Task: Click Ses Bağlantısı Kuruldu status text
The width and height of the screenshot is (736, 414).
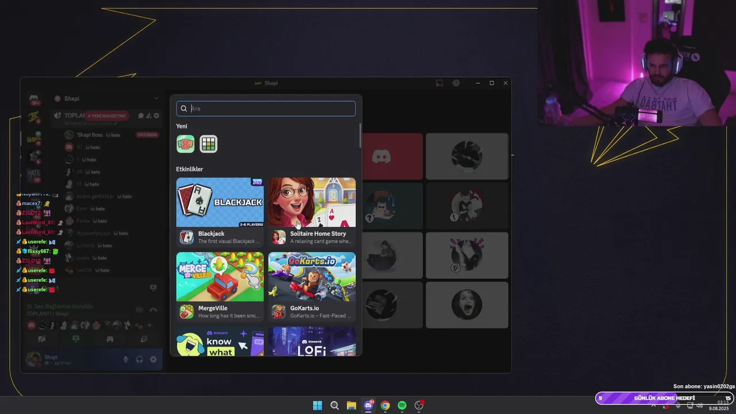Action: coord(63,306)
